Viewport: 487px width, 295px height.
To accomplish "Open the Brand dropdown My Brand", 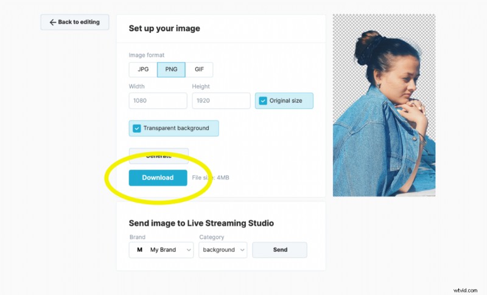I will pos(161,250).
